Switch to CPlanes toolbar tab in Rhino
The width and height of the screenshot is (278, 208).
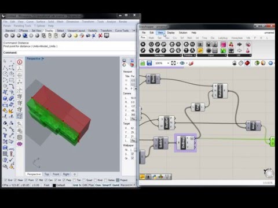[23, 31]
